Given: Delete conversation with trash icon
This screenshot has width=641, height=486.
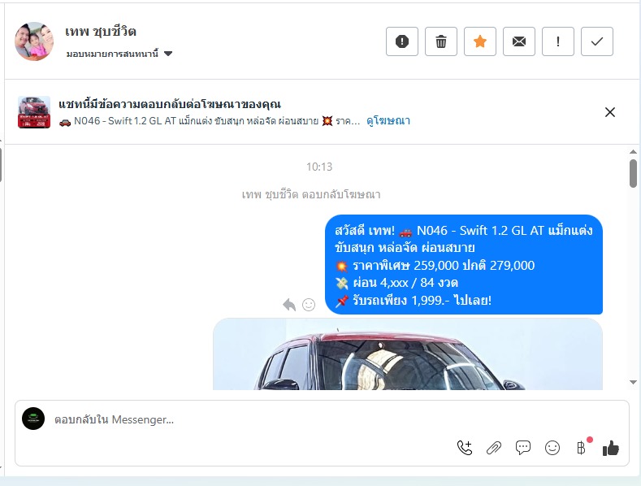Looking at the screenshot, I should (x=441, y=41).
